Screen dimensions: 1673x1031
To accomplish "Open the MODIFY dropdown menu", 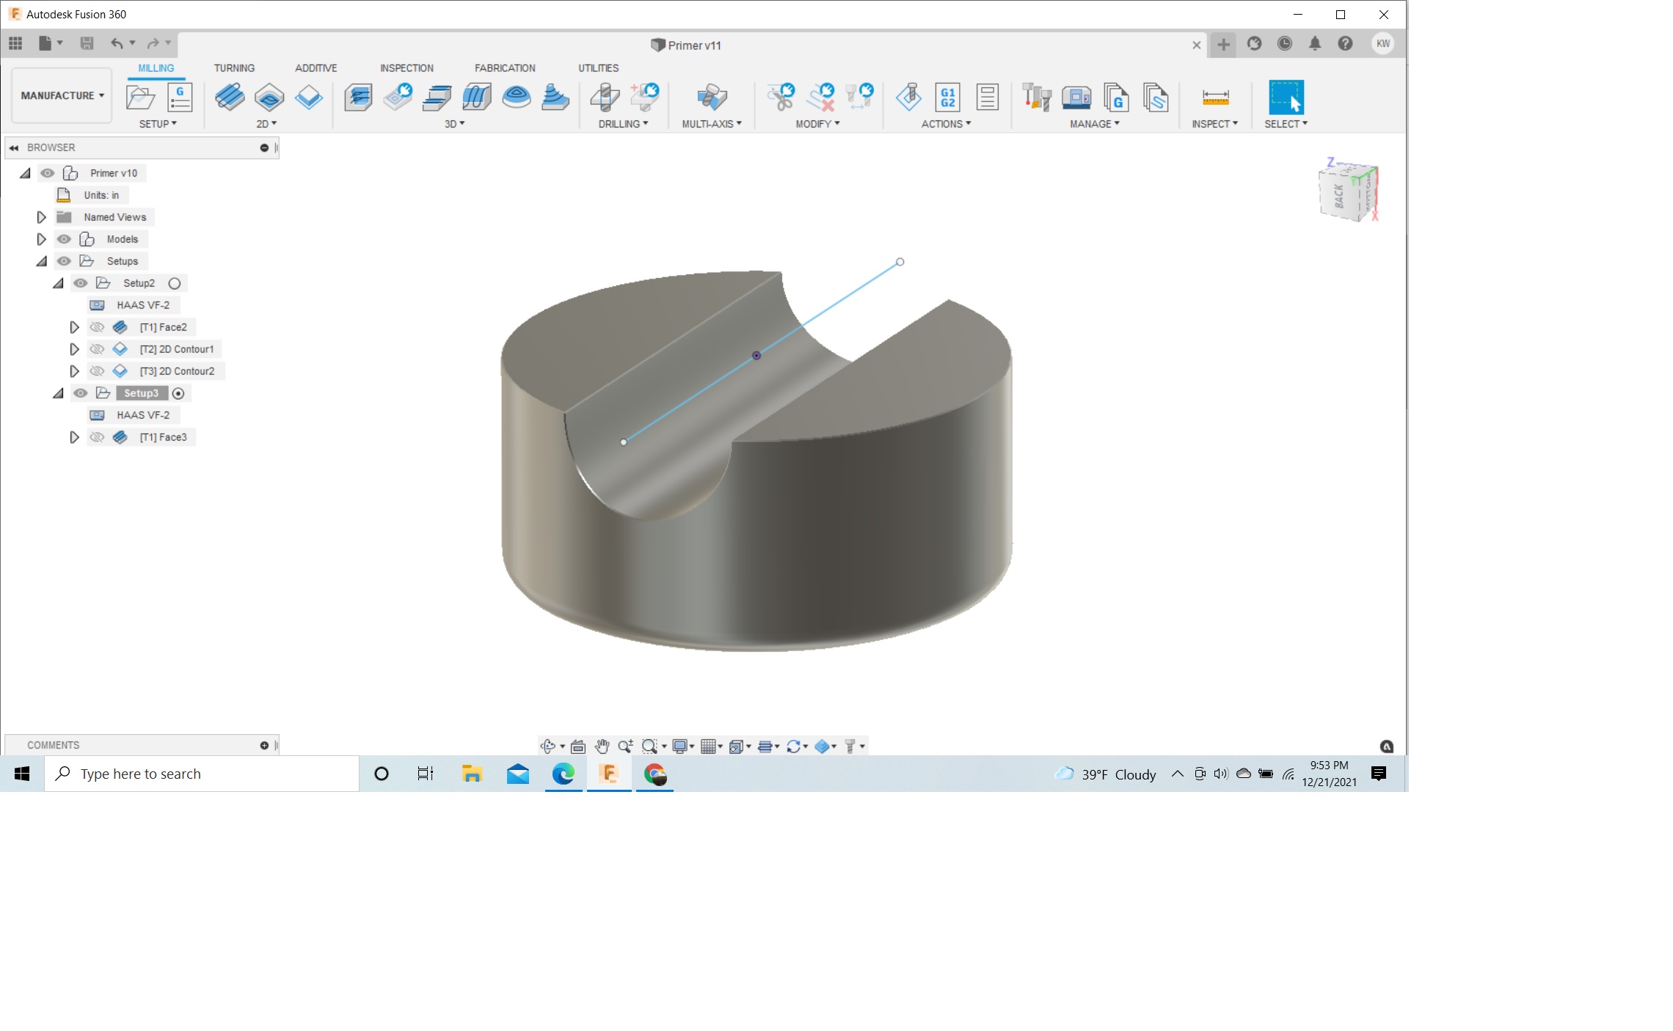I will click(x=817, y=124).
